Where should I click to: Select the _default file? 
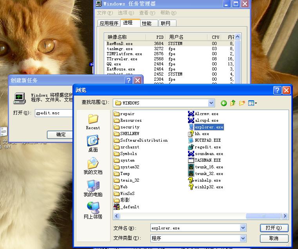[x=126, y=207]
